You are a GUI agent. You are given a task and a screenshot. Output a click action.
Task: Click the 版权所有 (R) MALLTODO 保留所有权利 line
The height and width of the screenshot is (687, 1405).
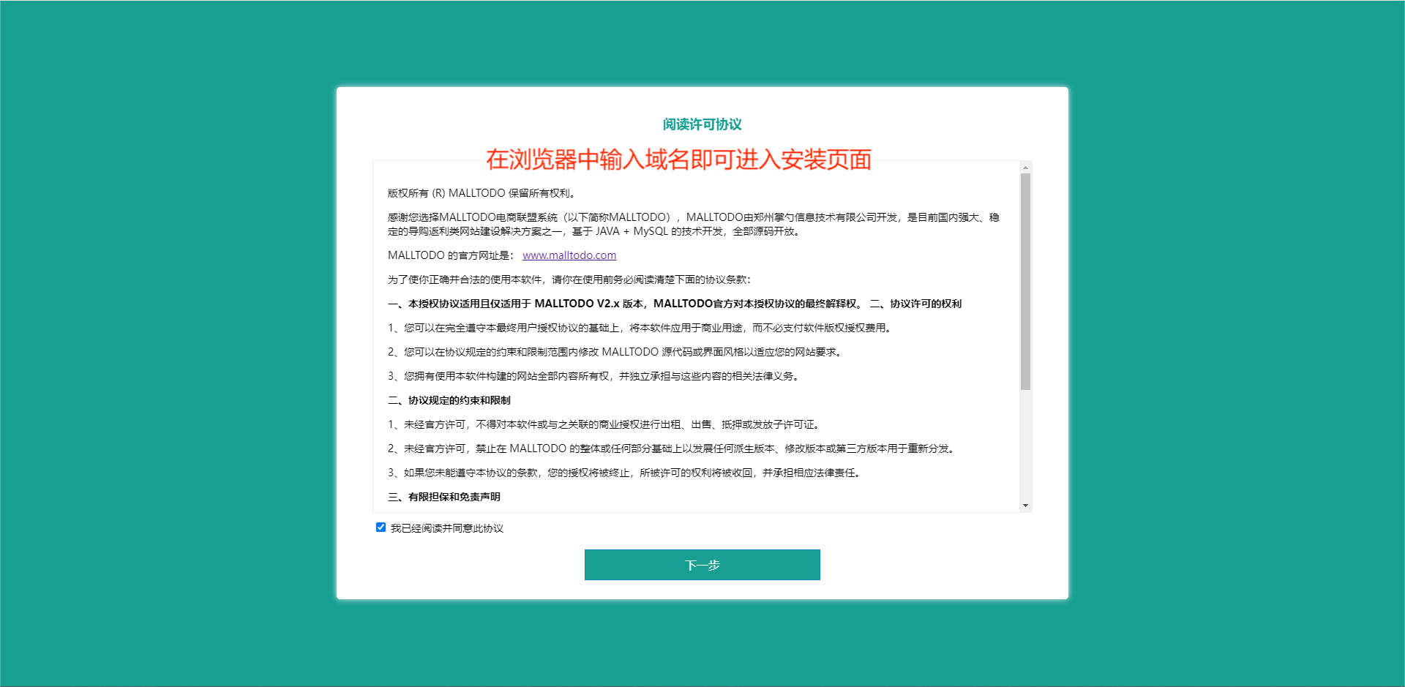pyautogui.click(x=482, y=193)
